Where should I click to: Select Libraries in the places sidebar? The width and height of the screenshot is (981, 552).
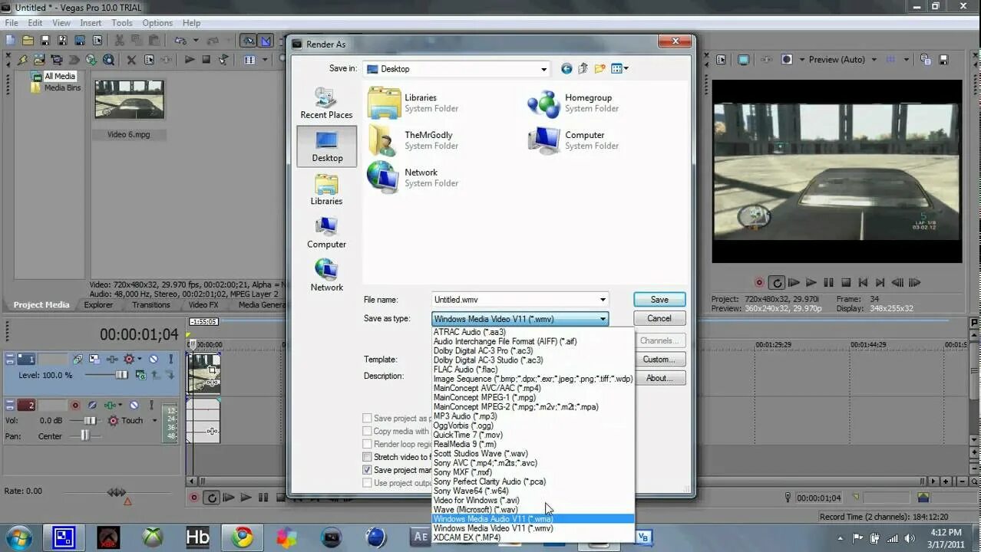pyautogui.click(x=326, y=189)
